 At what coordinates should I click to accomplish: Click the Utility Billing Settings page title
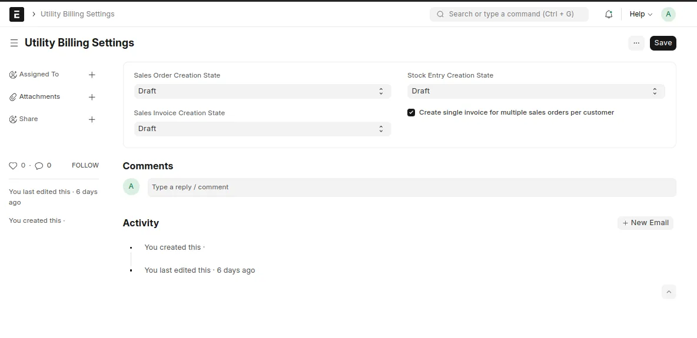click(x=79, y=43)
